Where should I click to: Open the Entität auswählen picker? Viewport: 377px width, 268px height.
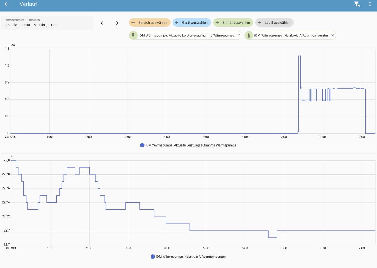233,23
